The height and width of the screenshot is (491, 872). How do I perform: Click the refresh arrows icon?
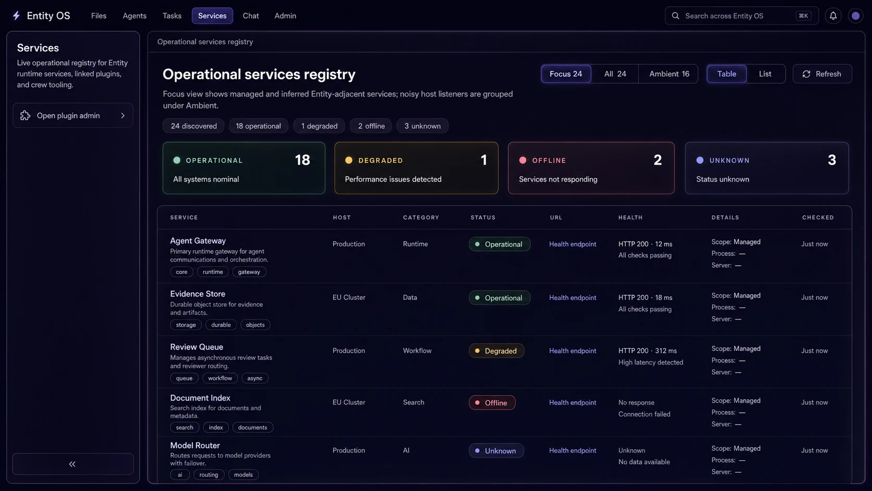(806, 74)
